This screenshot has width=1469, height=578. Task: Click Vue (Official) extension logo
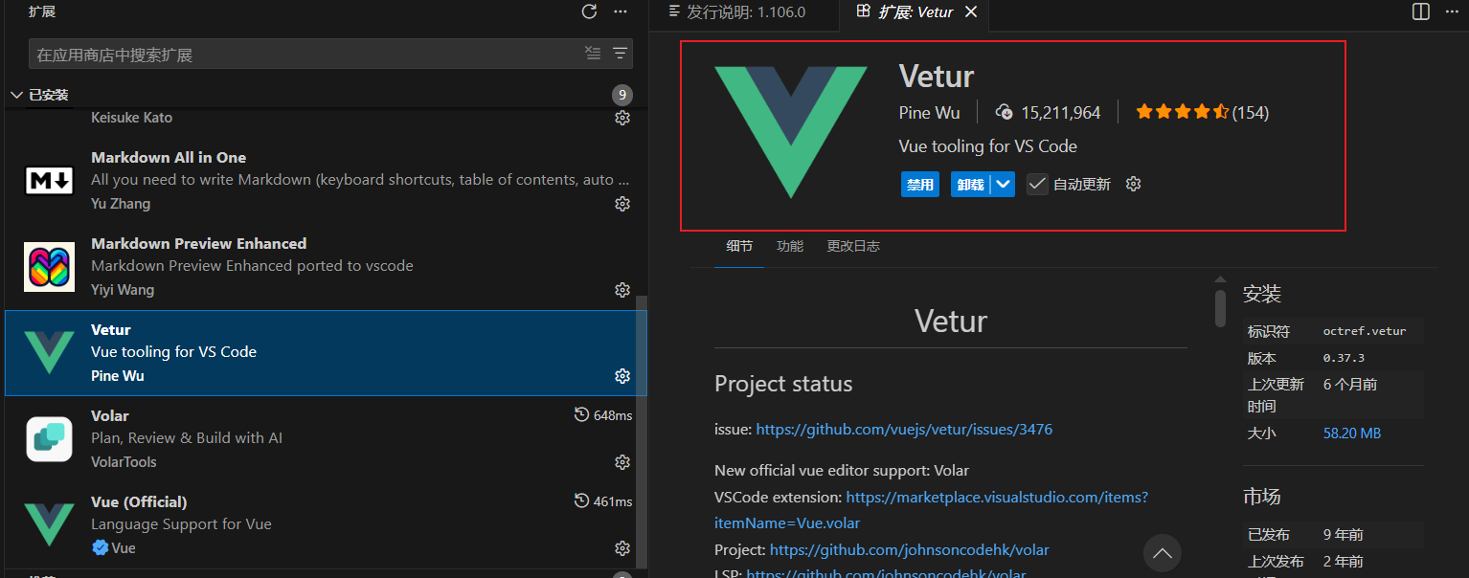(49, 524)
